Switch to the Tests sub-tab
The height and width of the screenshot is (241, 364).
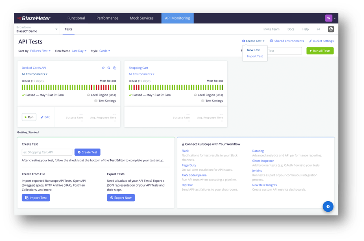point(68,29)
